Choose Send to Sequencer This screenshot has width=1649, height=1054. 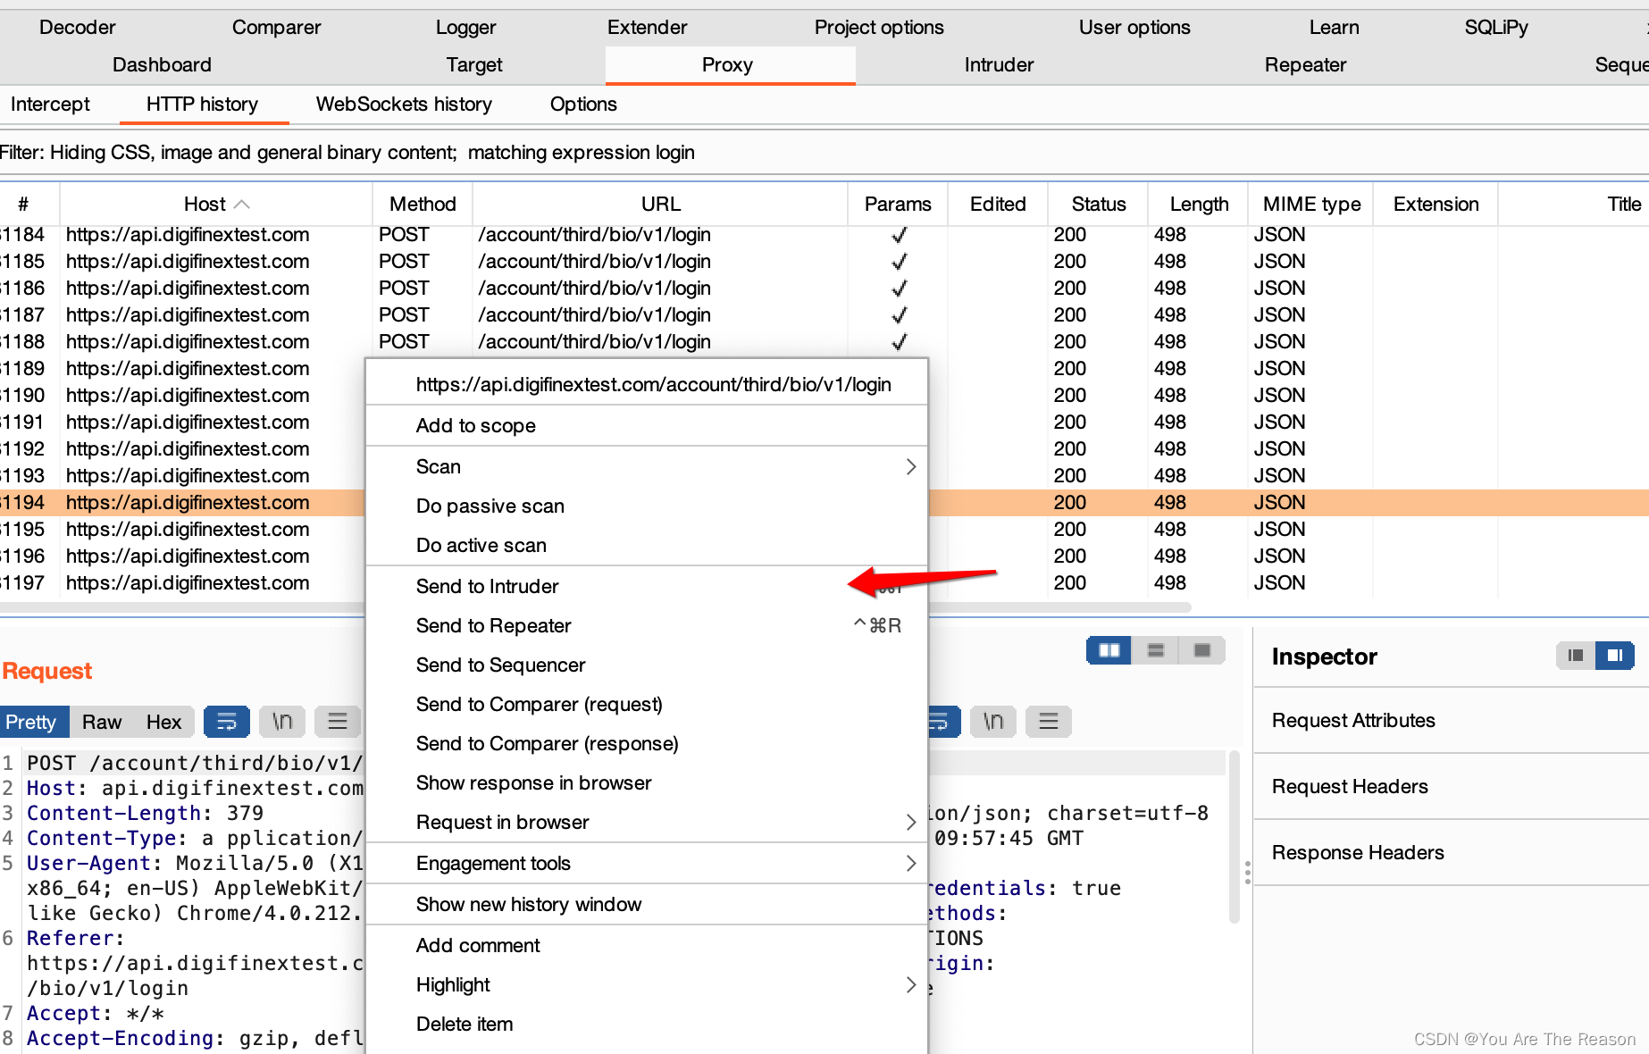[x=647, y=665]
